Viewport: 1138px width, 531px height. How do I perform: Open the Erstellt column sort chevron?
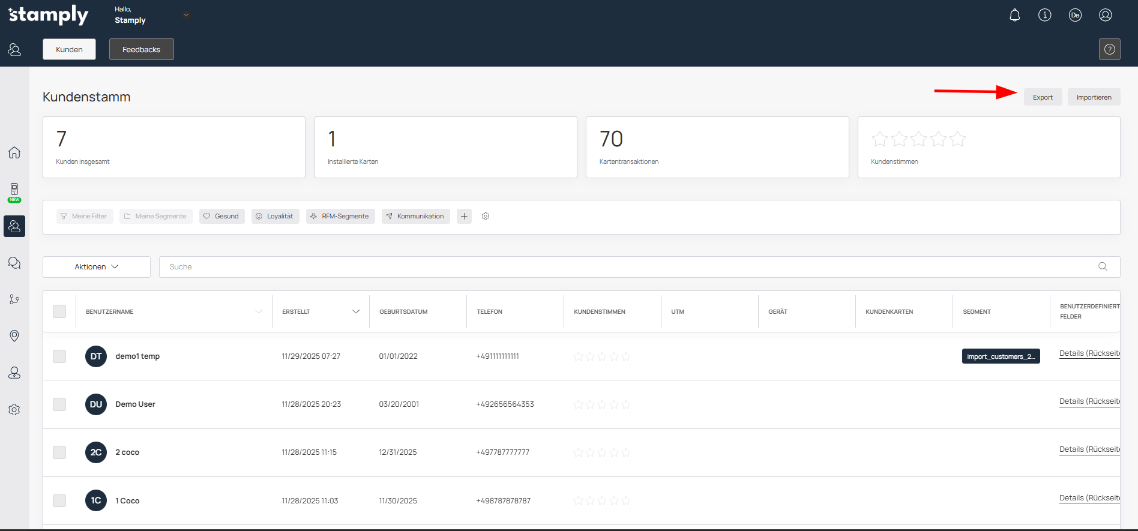click(x=355, y=311)
